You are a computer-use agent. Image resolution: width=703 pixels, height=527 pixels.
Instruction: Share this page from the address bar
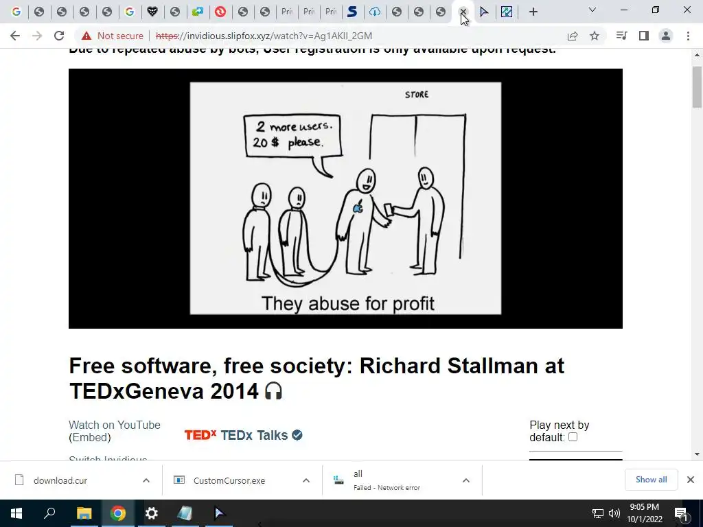(573, 36)
